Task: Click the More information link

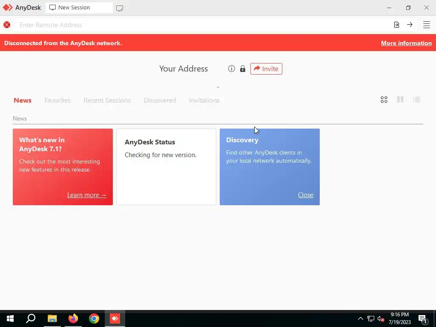Action: pos(406,43)
